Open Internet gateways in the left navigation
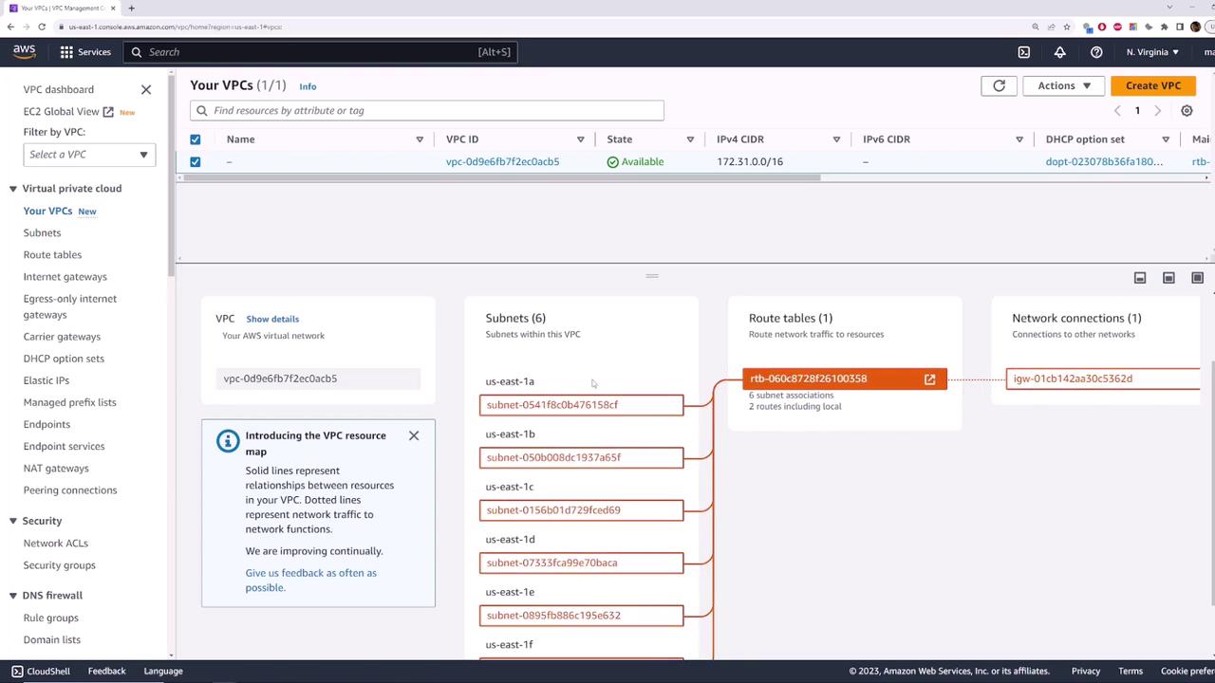This screenshot has width=1215, height=683. 65,277
